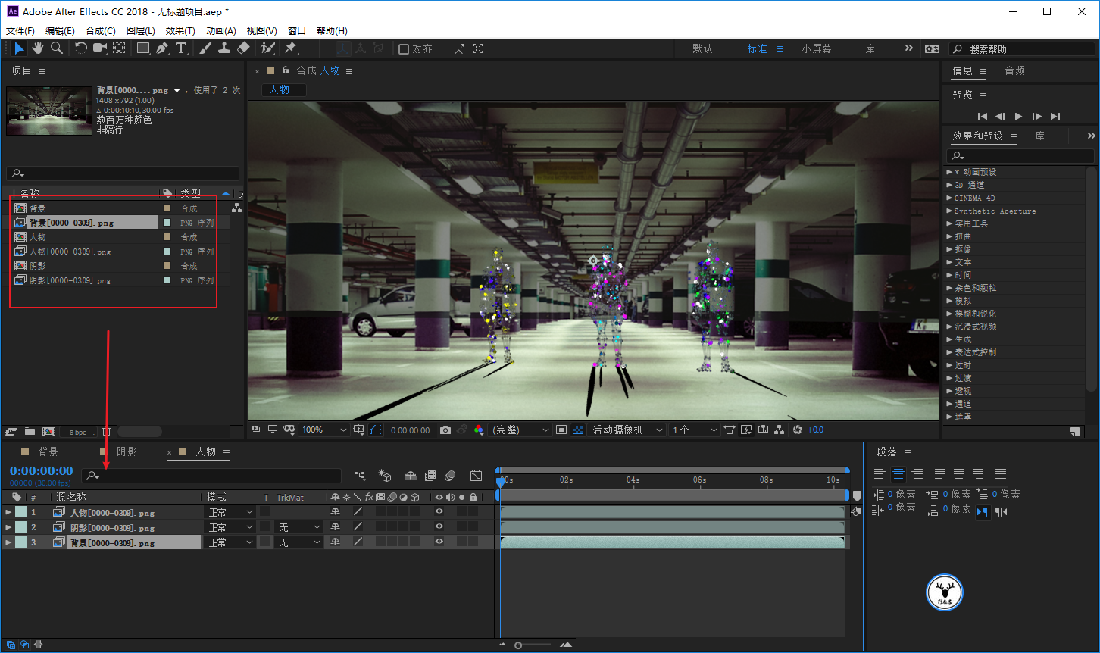The height and width of the screenshot is (653, 1100).
Task: Open the 活动摄像机 camera view dropdown
Action: point(627,430)
